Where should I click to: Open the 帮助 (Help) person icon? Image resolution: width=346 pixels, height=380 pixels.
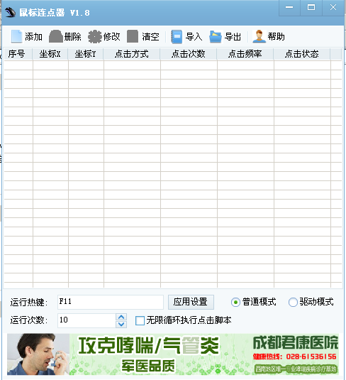259,37
